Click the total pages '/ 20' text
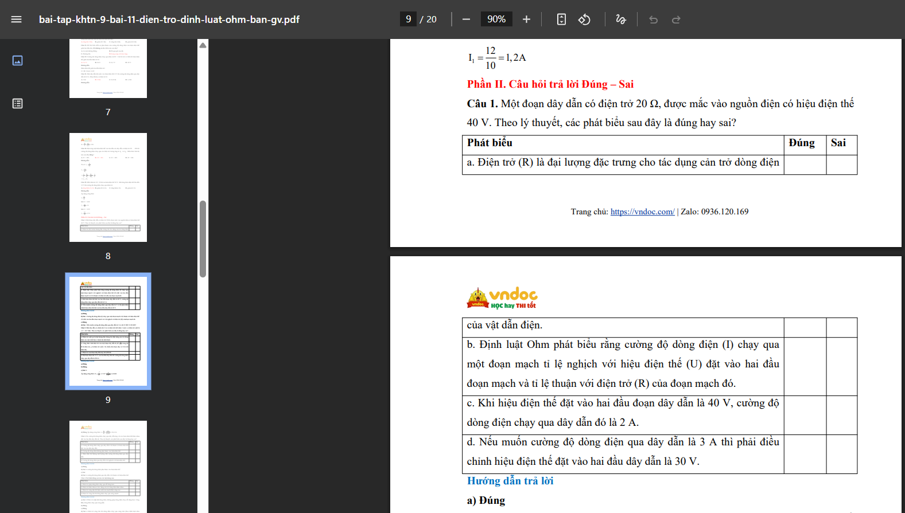905x513 pixels. (428, 19)
